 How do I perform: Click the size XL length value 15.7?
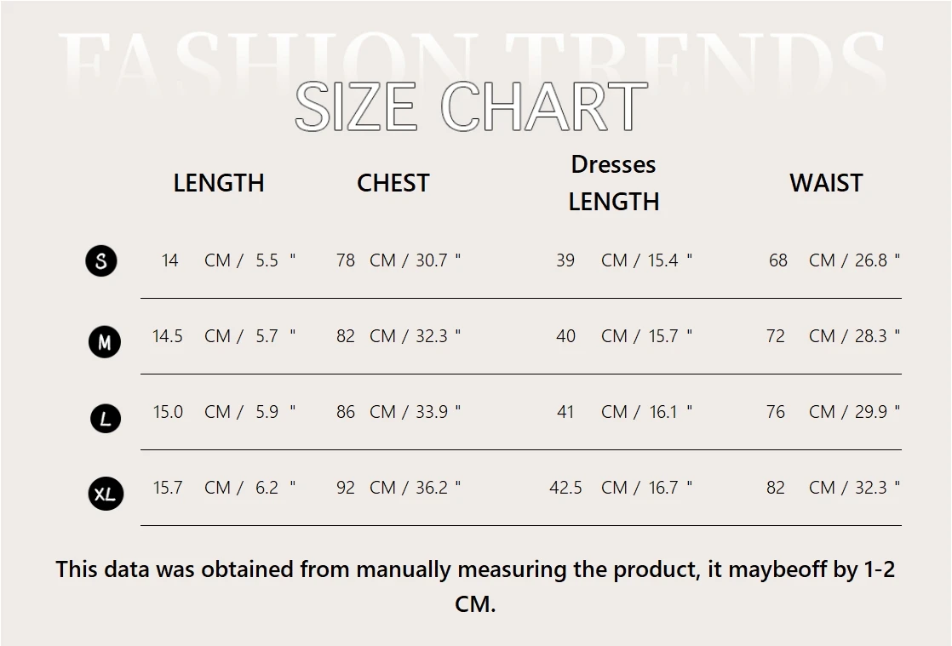168,488
